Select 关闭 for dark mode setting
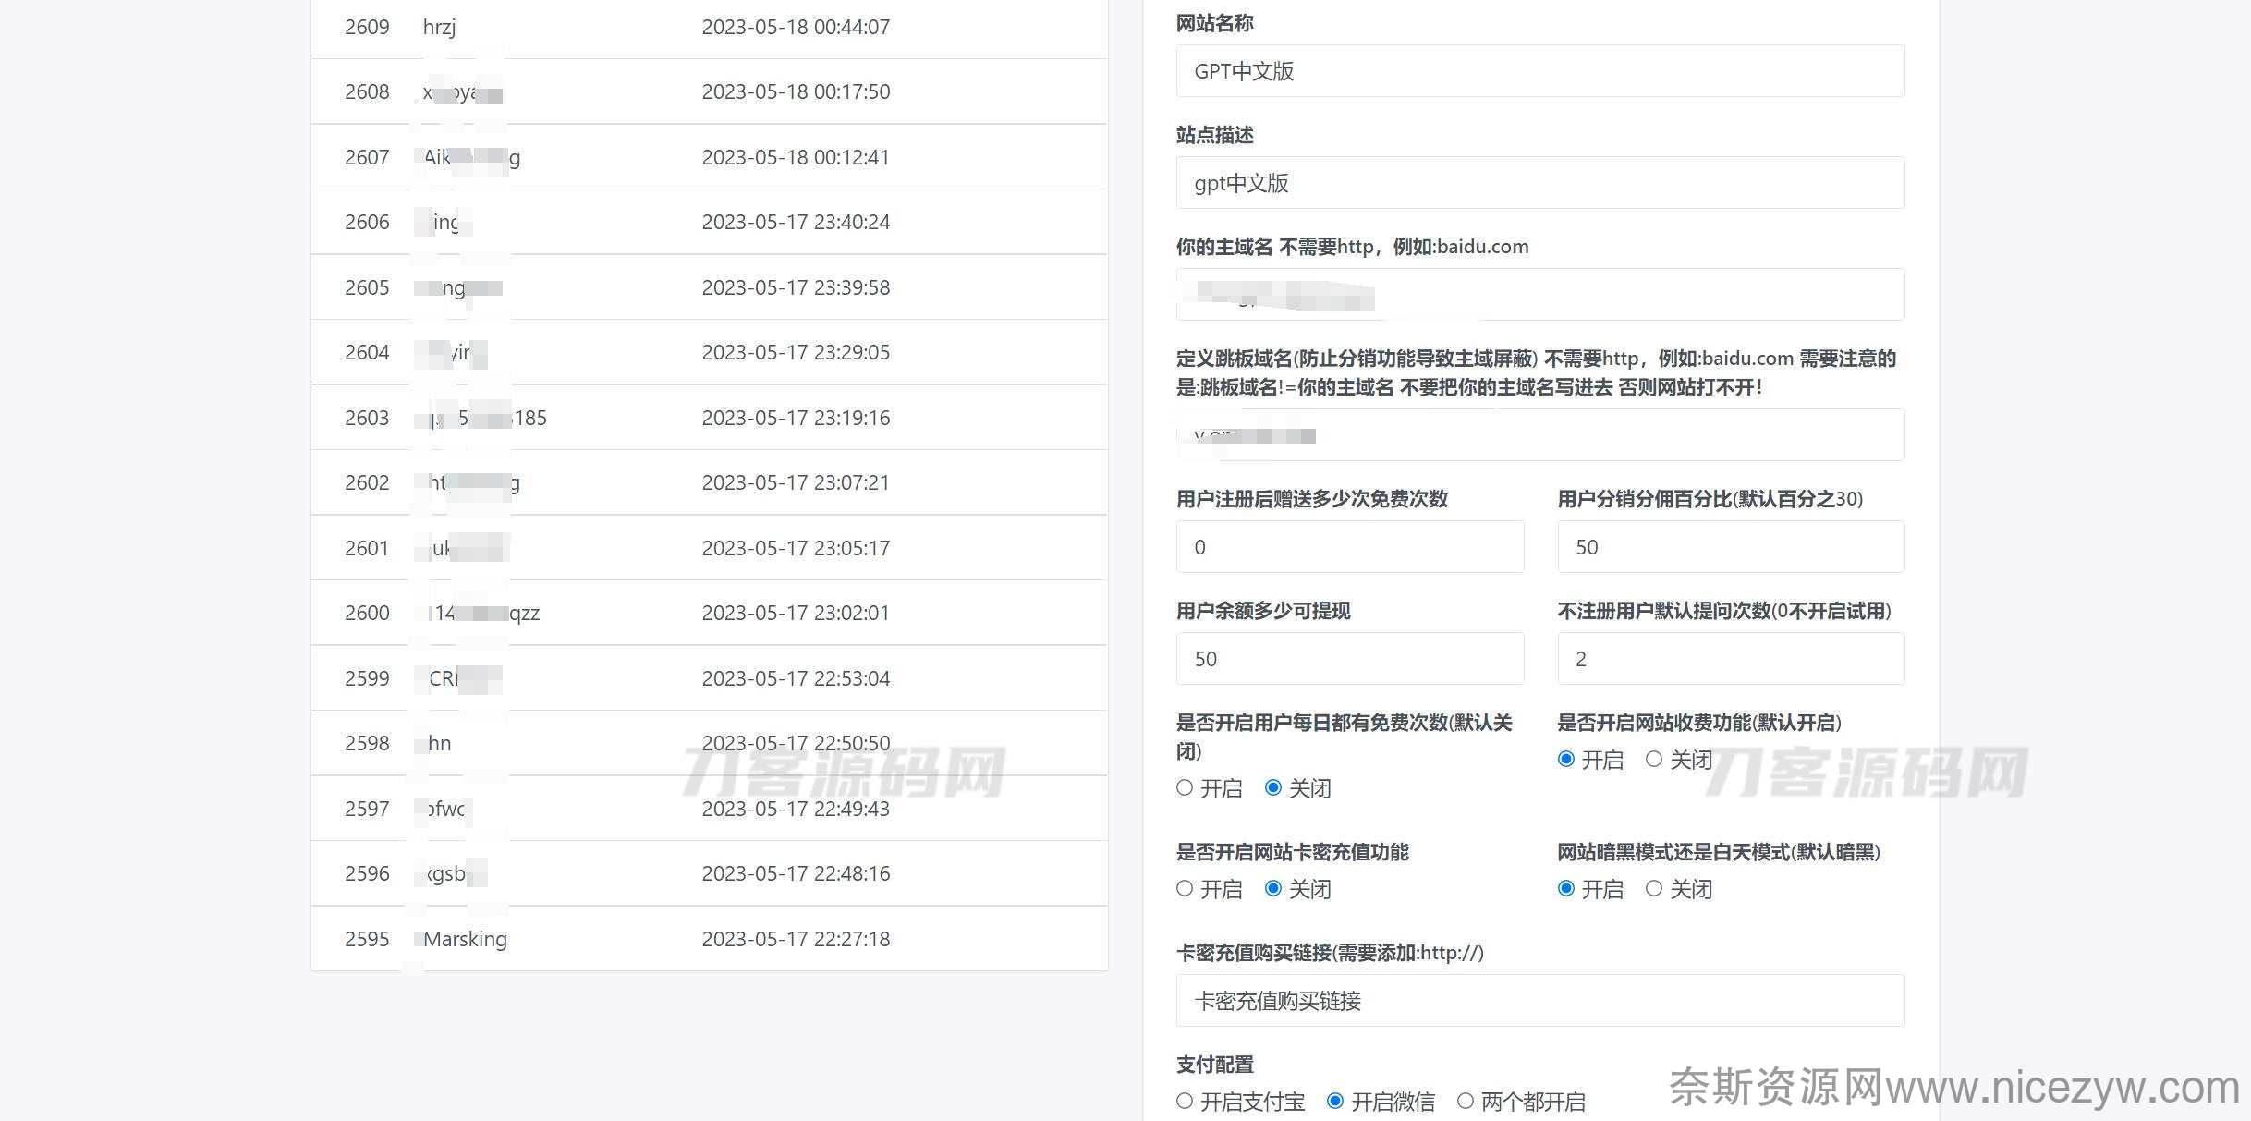This screenshot has width=2251, height=1121. (x=1654, y=889)
